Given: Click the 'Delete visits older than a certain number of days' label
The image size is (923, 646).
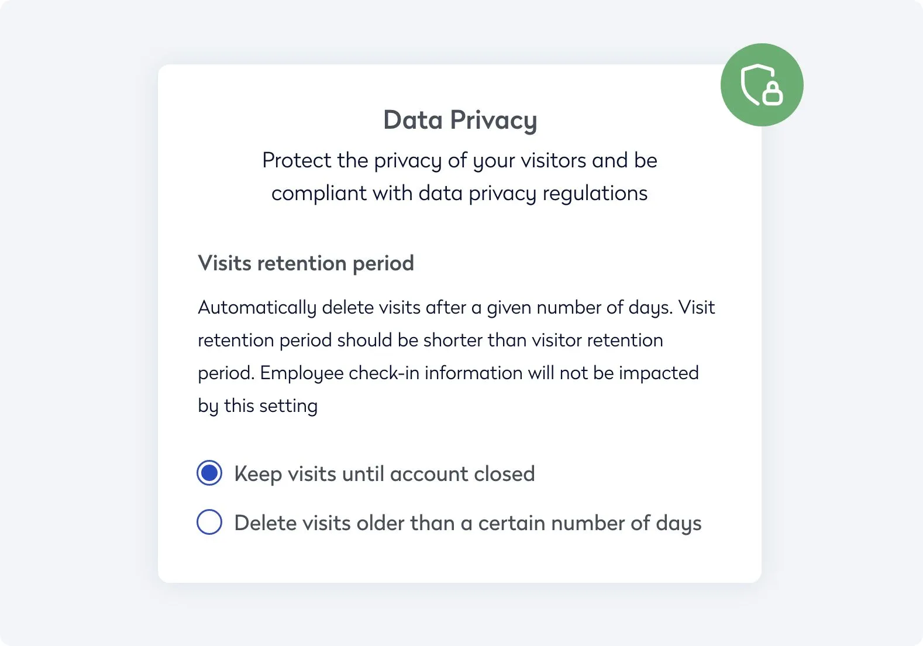Looking at the screenshot, I should click(467, 523).
